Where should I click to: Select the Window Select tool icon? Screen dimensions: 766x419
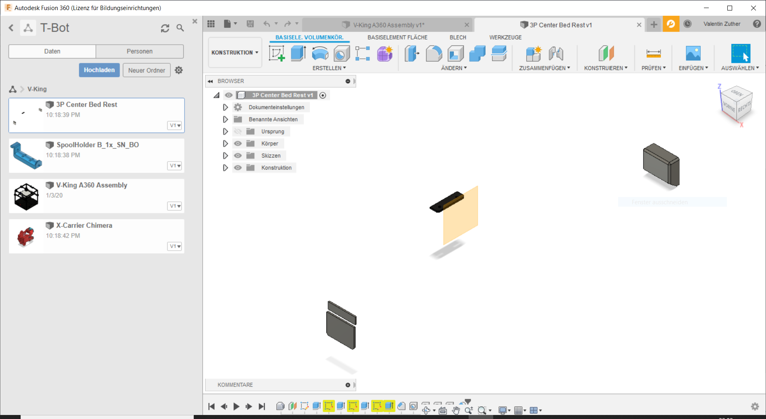click(x=741, y=53)
